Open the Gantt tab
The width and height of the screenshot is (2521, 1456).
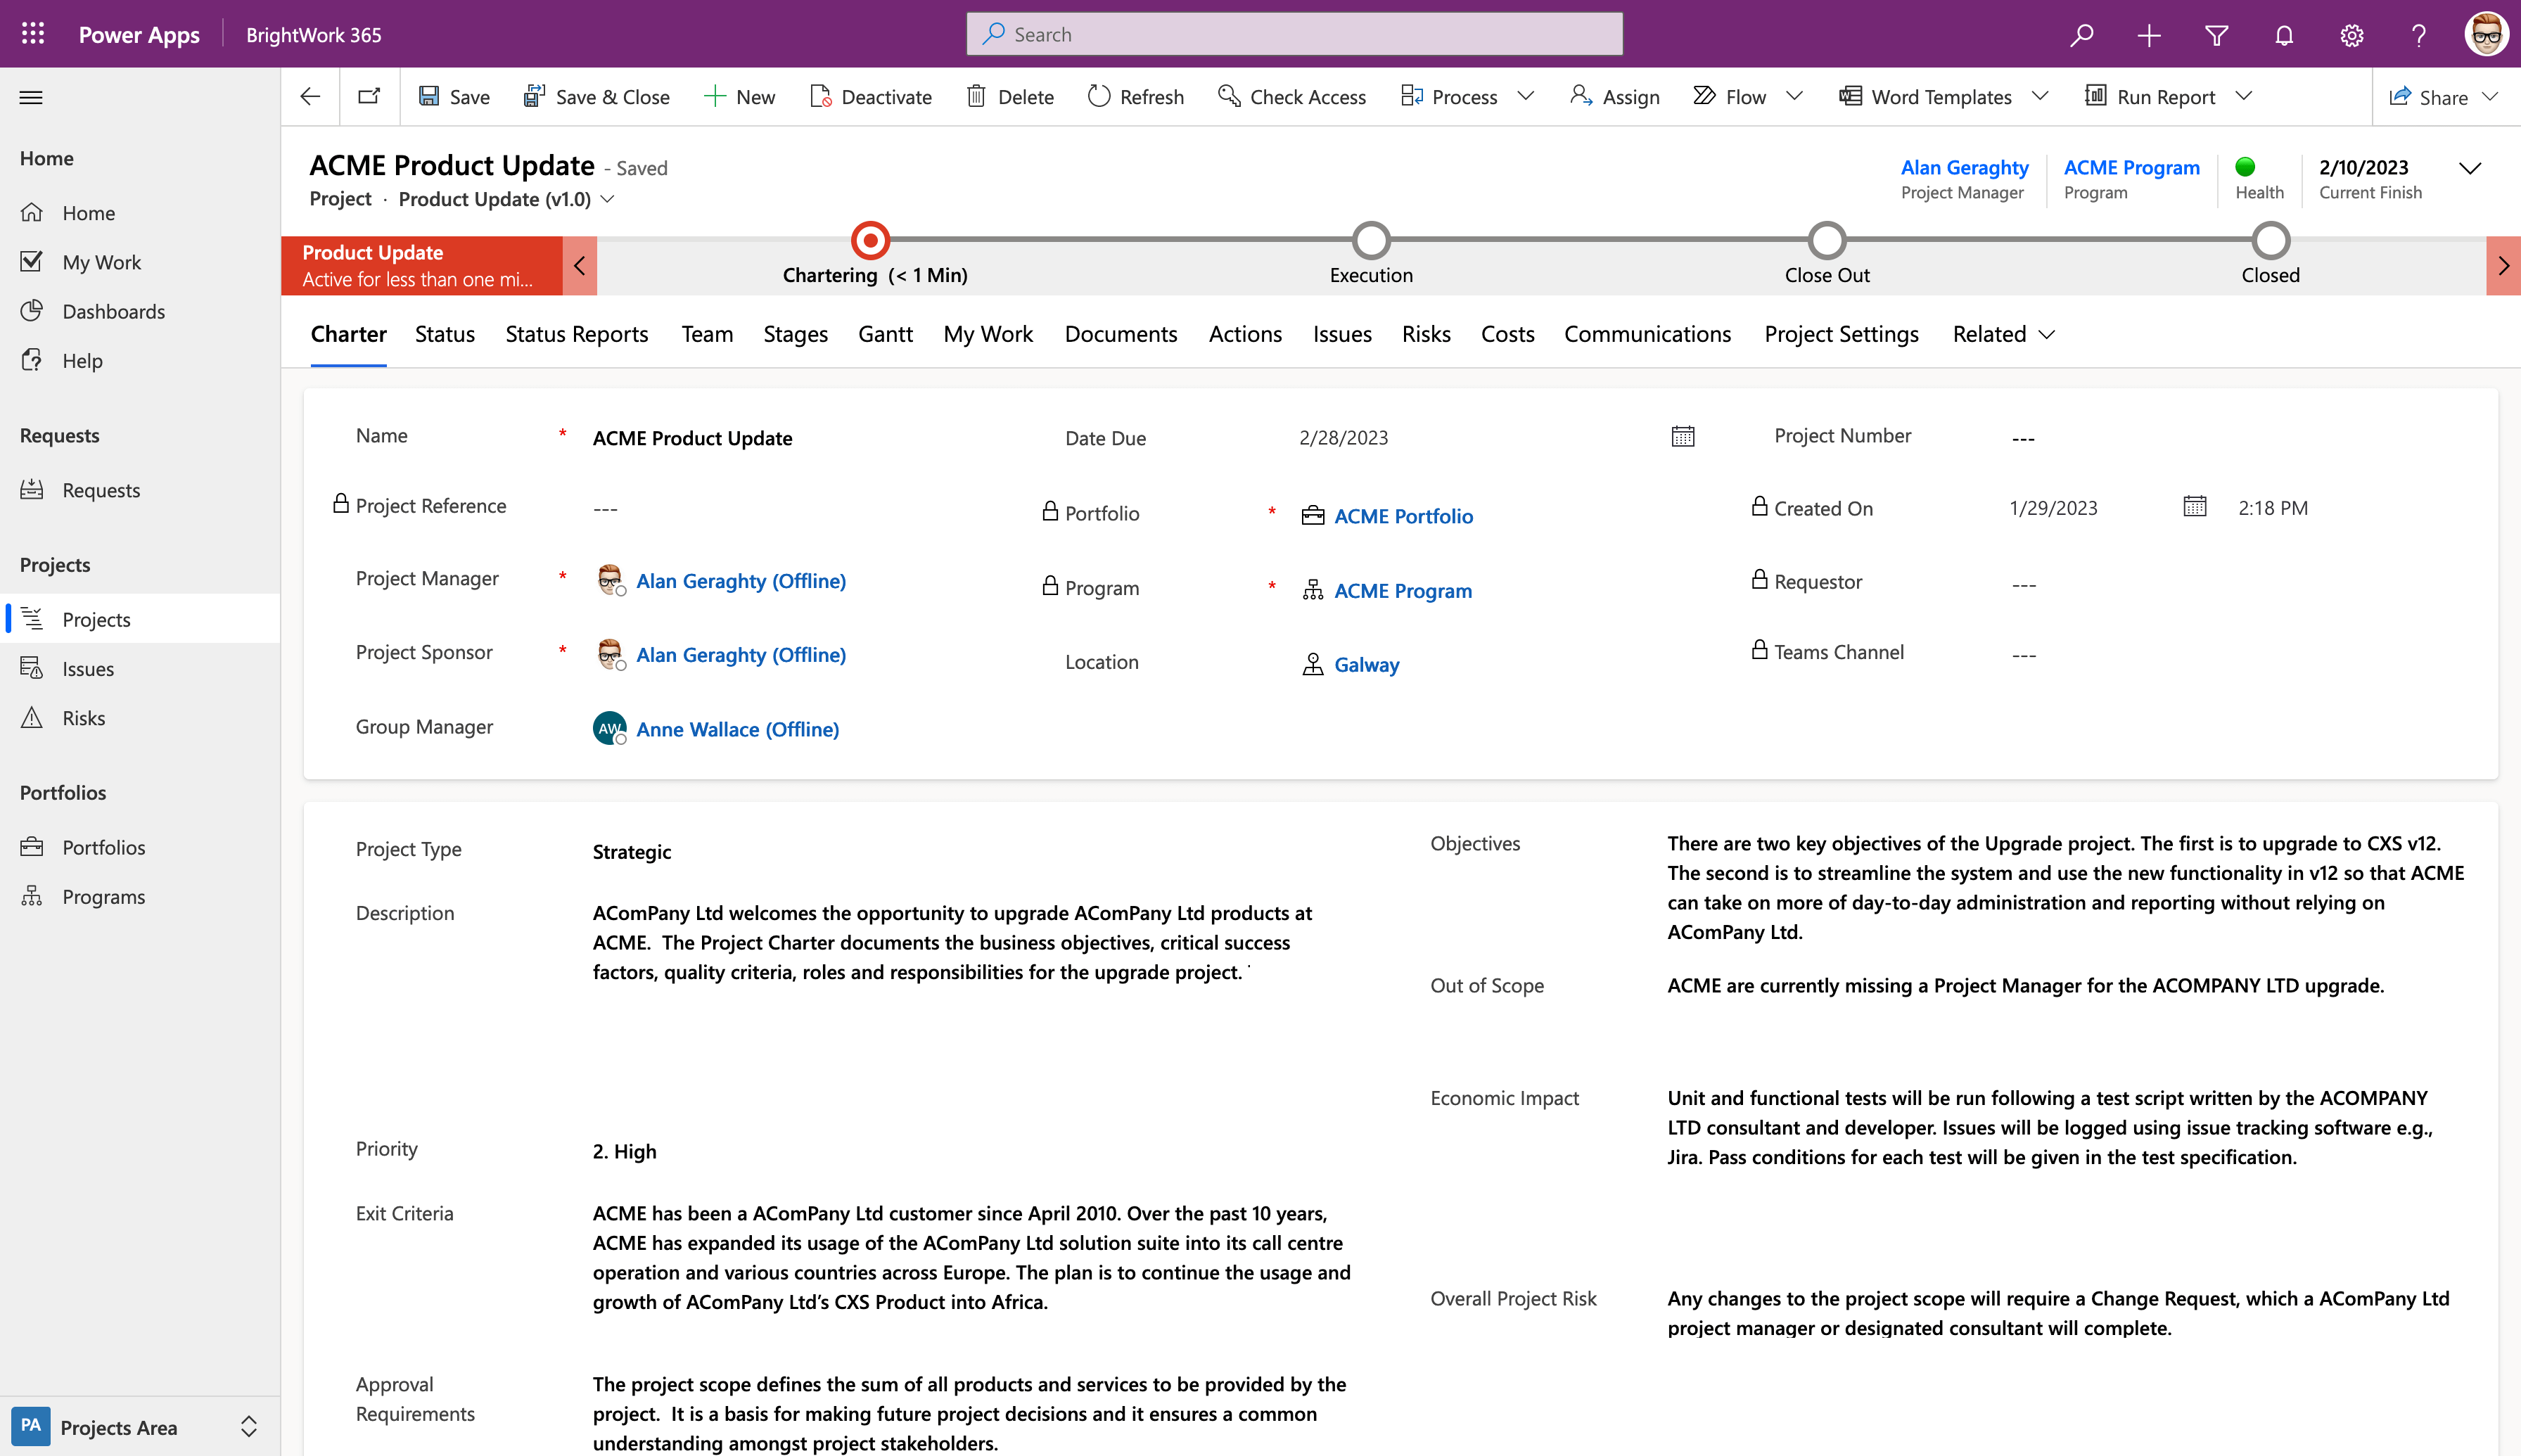pos(885,334)
